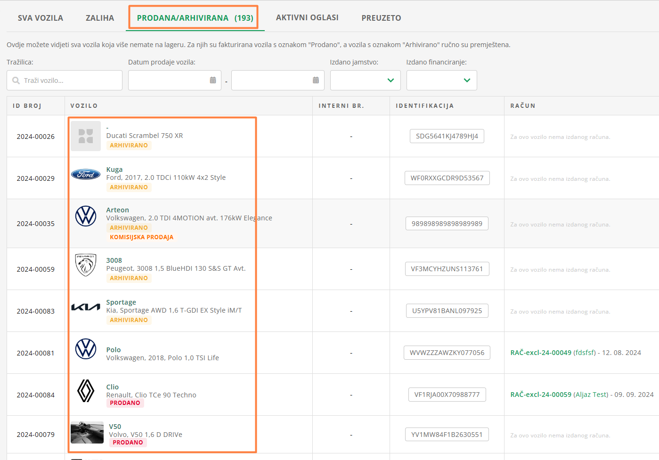The width and height of the screenshot is (659, 460).
Task: Expand the Izdano financiranje dropdown
Action: [x=442, y=81]
